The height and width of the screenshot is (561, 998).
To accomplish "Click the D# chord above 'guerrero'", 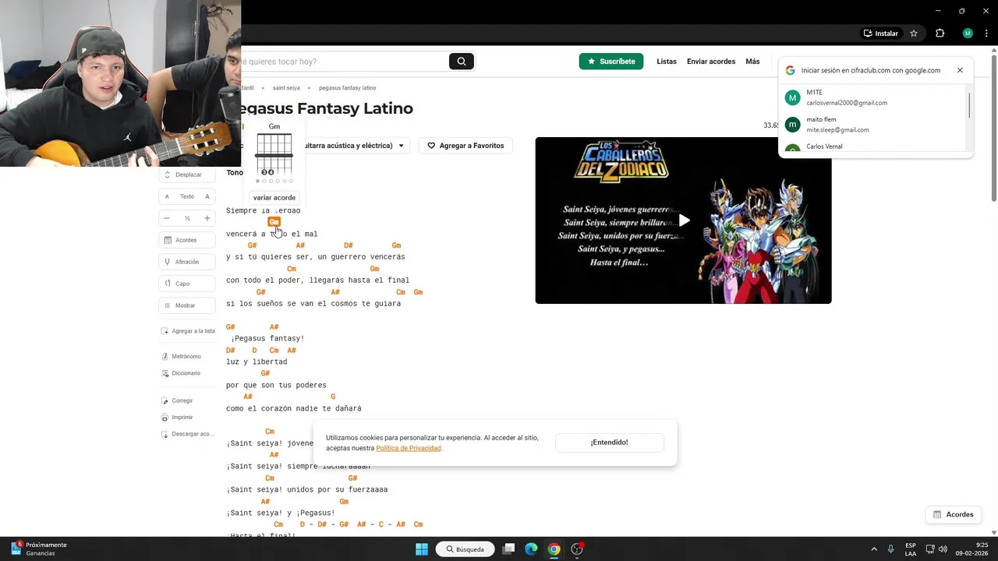I will point(349,245).
